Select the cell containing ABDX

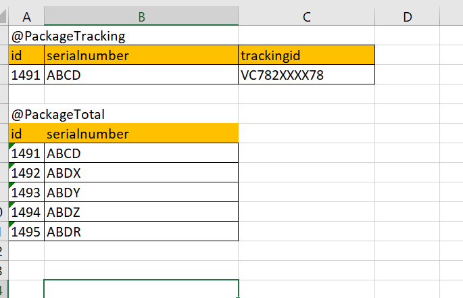(141, 173)
